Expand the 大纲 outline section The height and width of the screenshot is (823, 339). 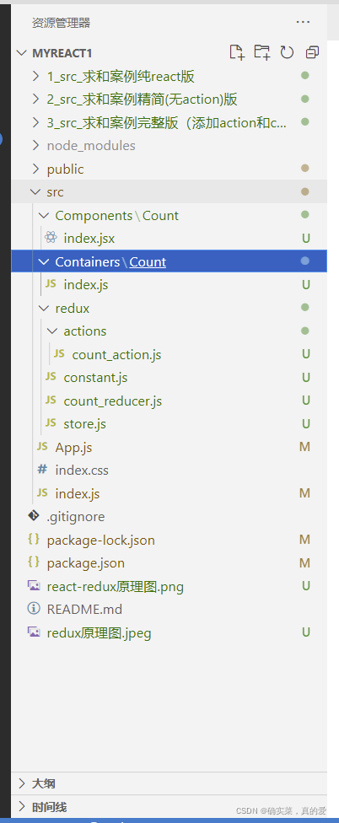[x=169, y=783]
